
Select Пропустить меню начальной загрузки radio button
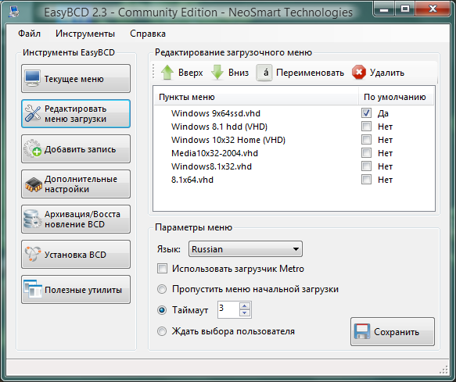click(162, 289)
